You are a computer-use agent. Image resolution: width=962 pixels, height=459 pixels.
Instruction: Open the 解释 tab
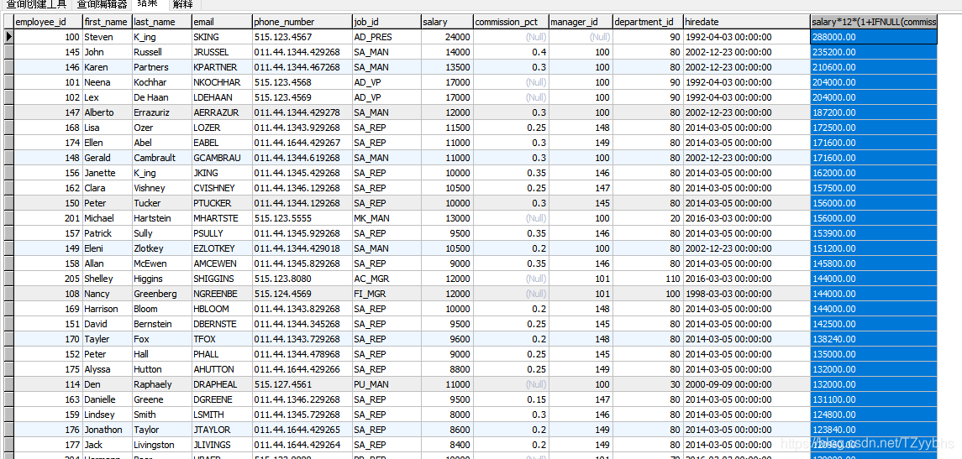pyautogui.click(x=182, y=4)
